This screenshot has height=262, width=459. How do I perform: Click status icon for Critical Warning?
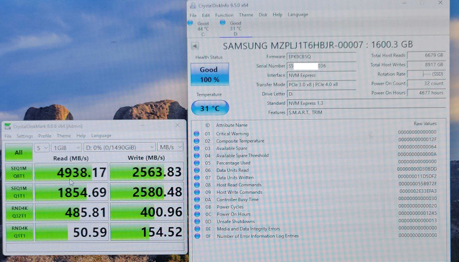[196, 134]
